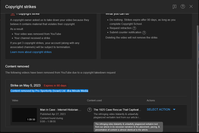Open Learn more about copyright strikes link

click(x=31, y=52)
